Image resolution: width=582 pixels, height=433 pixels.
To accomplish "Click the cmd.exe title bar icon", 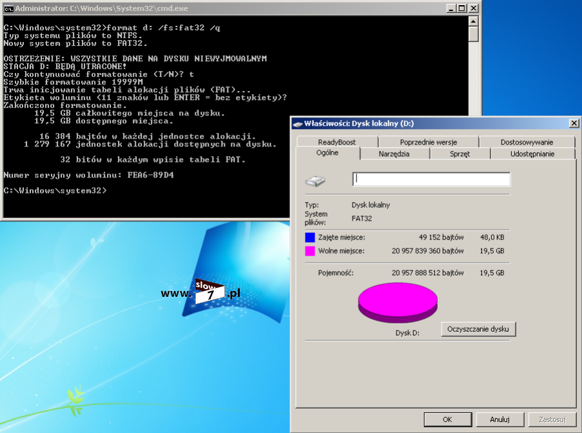I will click(x=8, y=8).
